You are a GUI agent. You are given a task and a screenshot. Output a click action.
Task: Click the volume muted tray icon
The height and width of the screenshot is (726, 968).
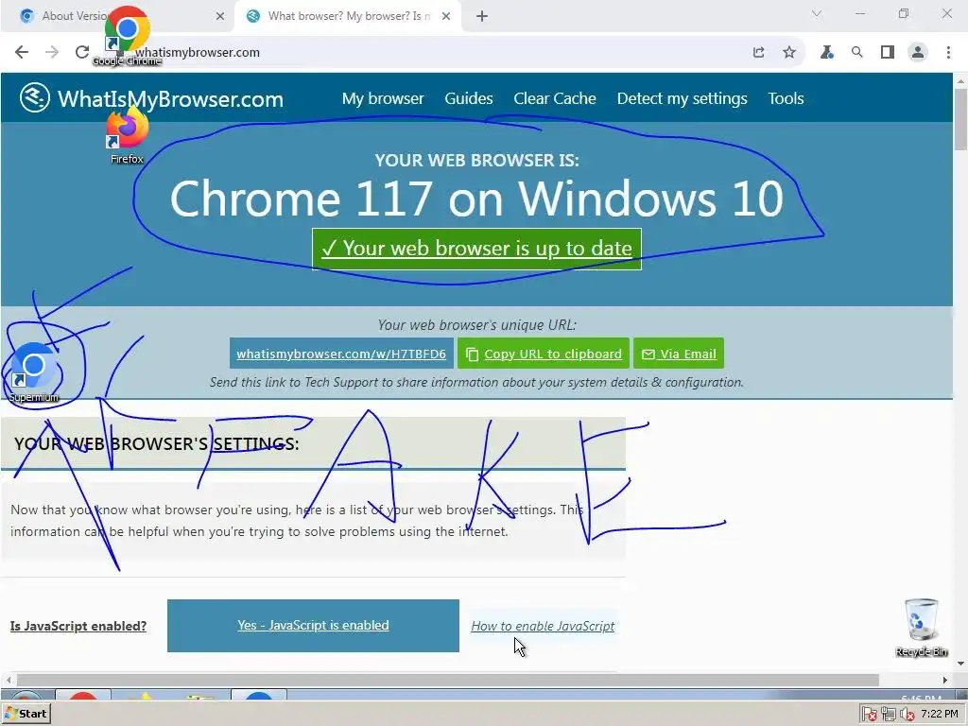(x=907, y=715)
